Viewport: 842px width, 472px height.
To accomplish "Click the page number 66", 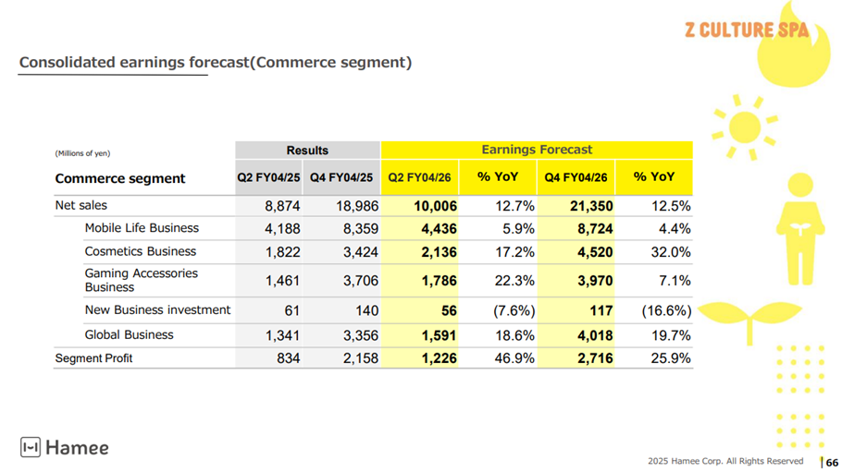I will pos(832,462).
